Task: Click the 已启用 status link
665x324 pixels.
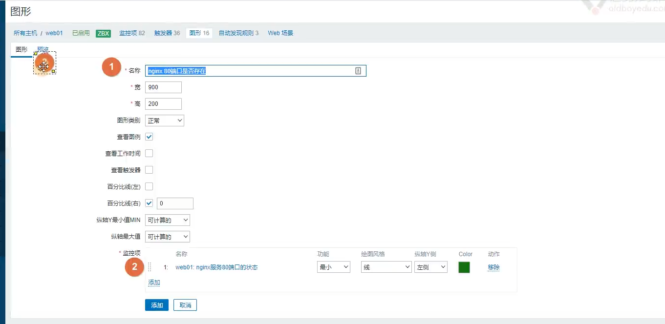Action: click(81, 33)
